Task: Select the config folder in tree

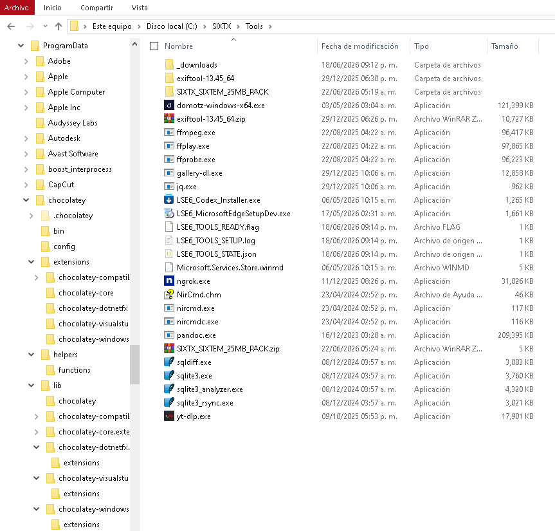Action: coord(64,247)
